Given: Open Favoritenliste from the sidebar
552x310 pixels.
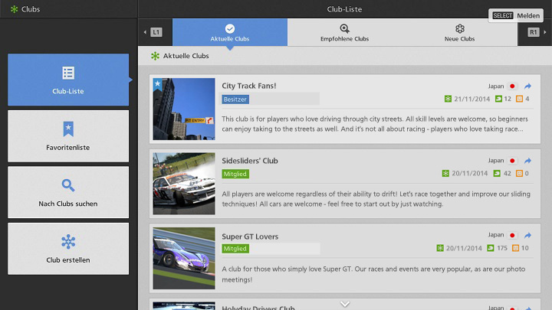Looking at the screenshot, I should 68,135.
